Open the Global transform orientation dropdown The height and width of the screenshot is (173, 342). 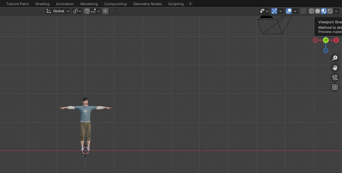58,11
